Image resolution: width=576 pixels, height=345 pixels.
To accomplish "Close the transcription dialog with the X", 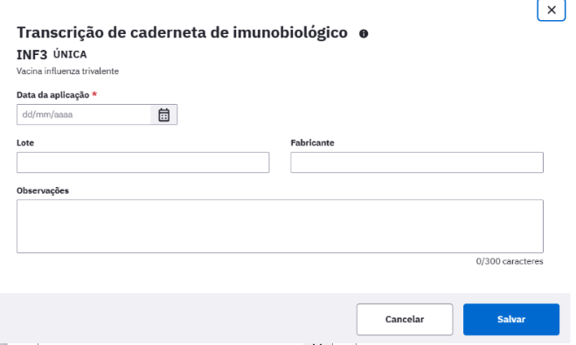I will 551,10.
